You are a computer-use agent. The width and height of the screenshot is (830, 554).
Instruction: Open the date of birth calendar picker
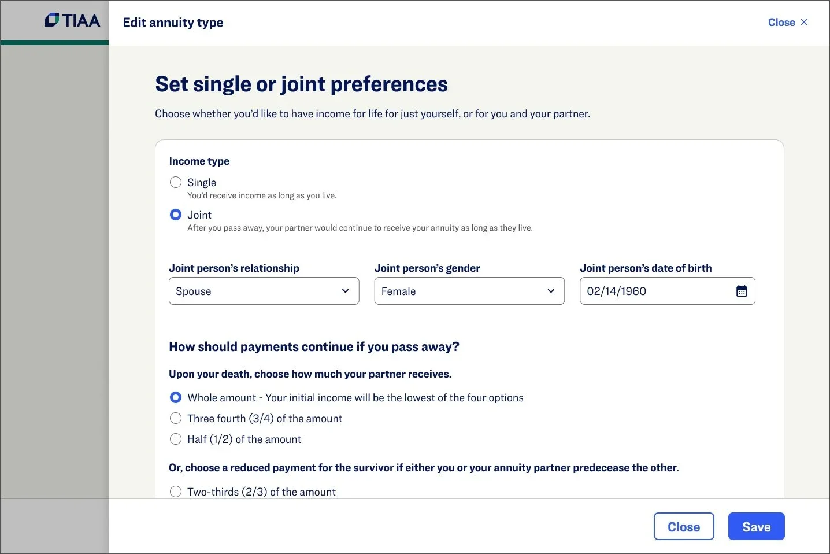(742, 291)
